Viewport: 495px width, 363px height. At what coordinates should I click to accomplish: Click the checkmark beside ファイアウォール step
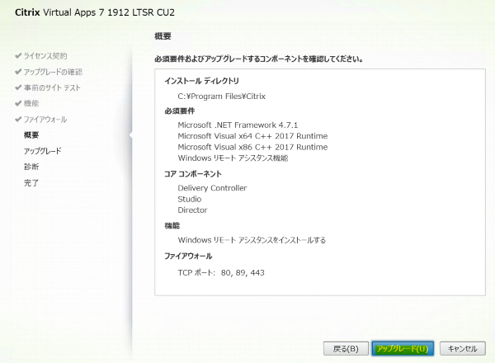18,120
